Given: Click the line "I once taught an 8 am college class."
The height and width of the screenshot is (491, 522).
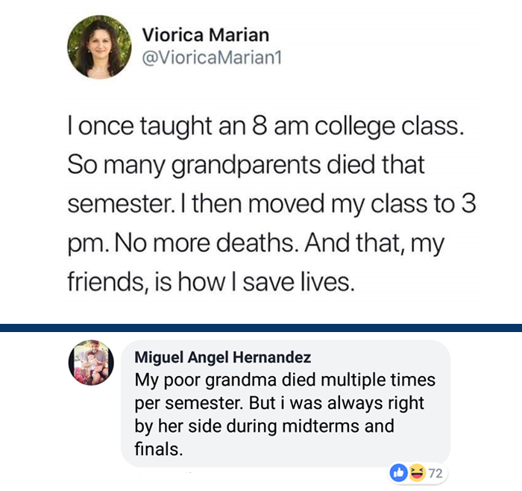Looking at the screenshot, I should (x=266, y=128).
